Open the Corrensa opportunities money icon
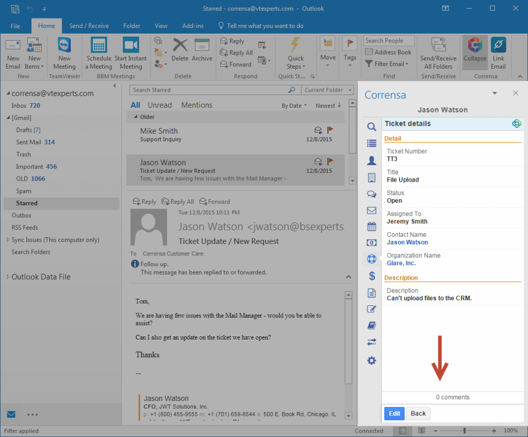Image resolution: width=528 pixels, height=437 pixels. point(371,242)
